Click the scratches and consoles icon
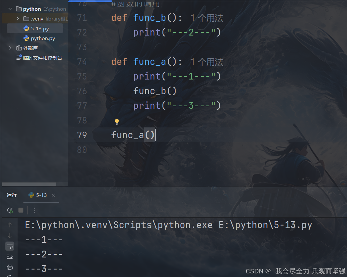 pyautogui.click(x=19, y=58)
